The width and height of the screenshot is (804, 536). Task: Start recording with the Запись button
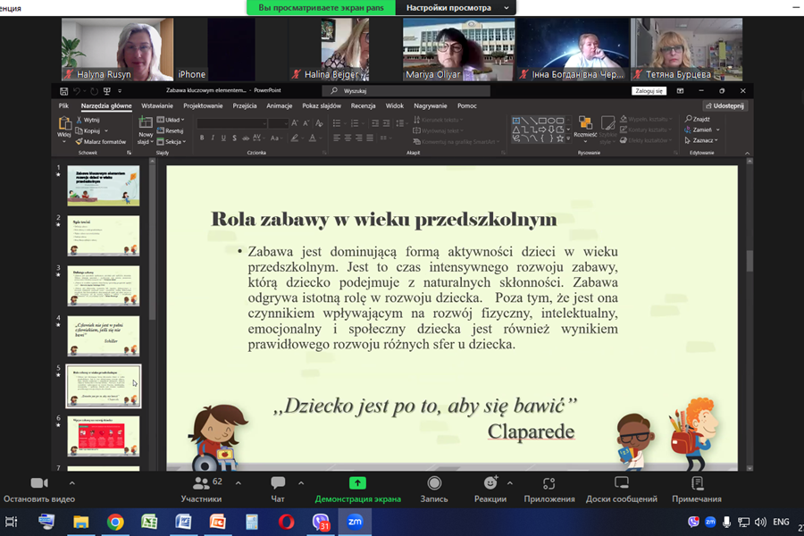433,483
